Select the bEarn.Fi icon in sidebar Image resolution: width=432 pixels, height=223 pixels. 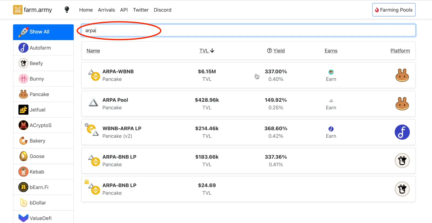tap(23, 187)
